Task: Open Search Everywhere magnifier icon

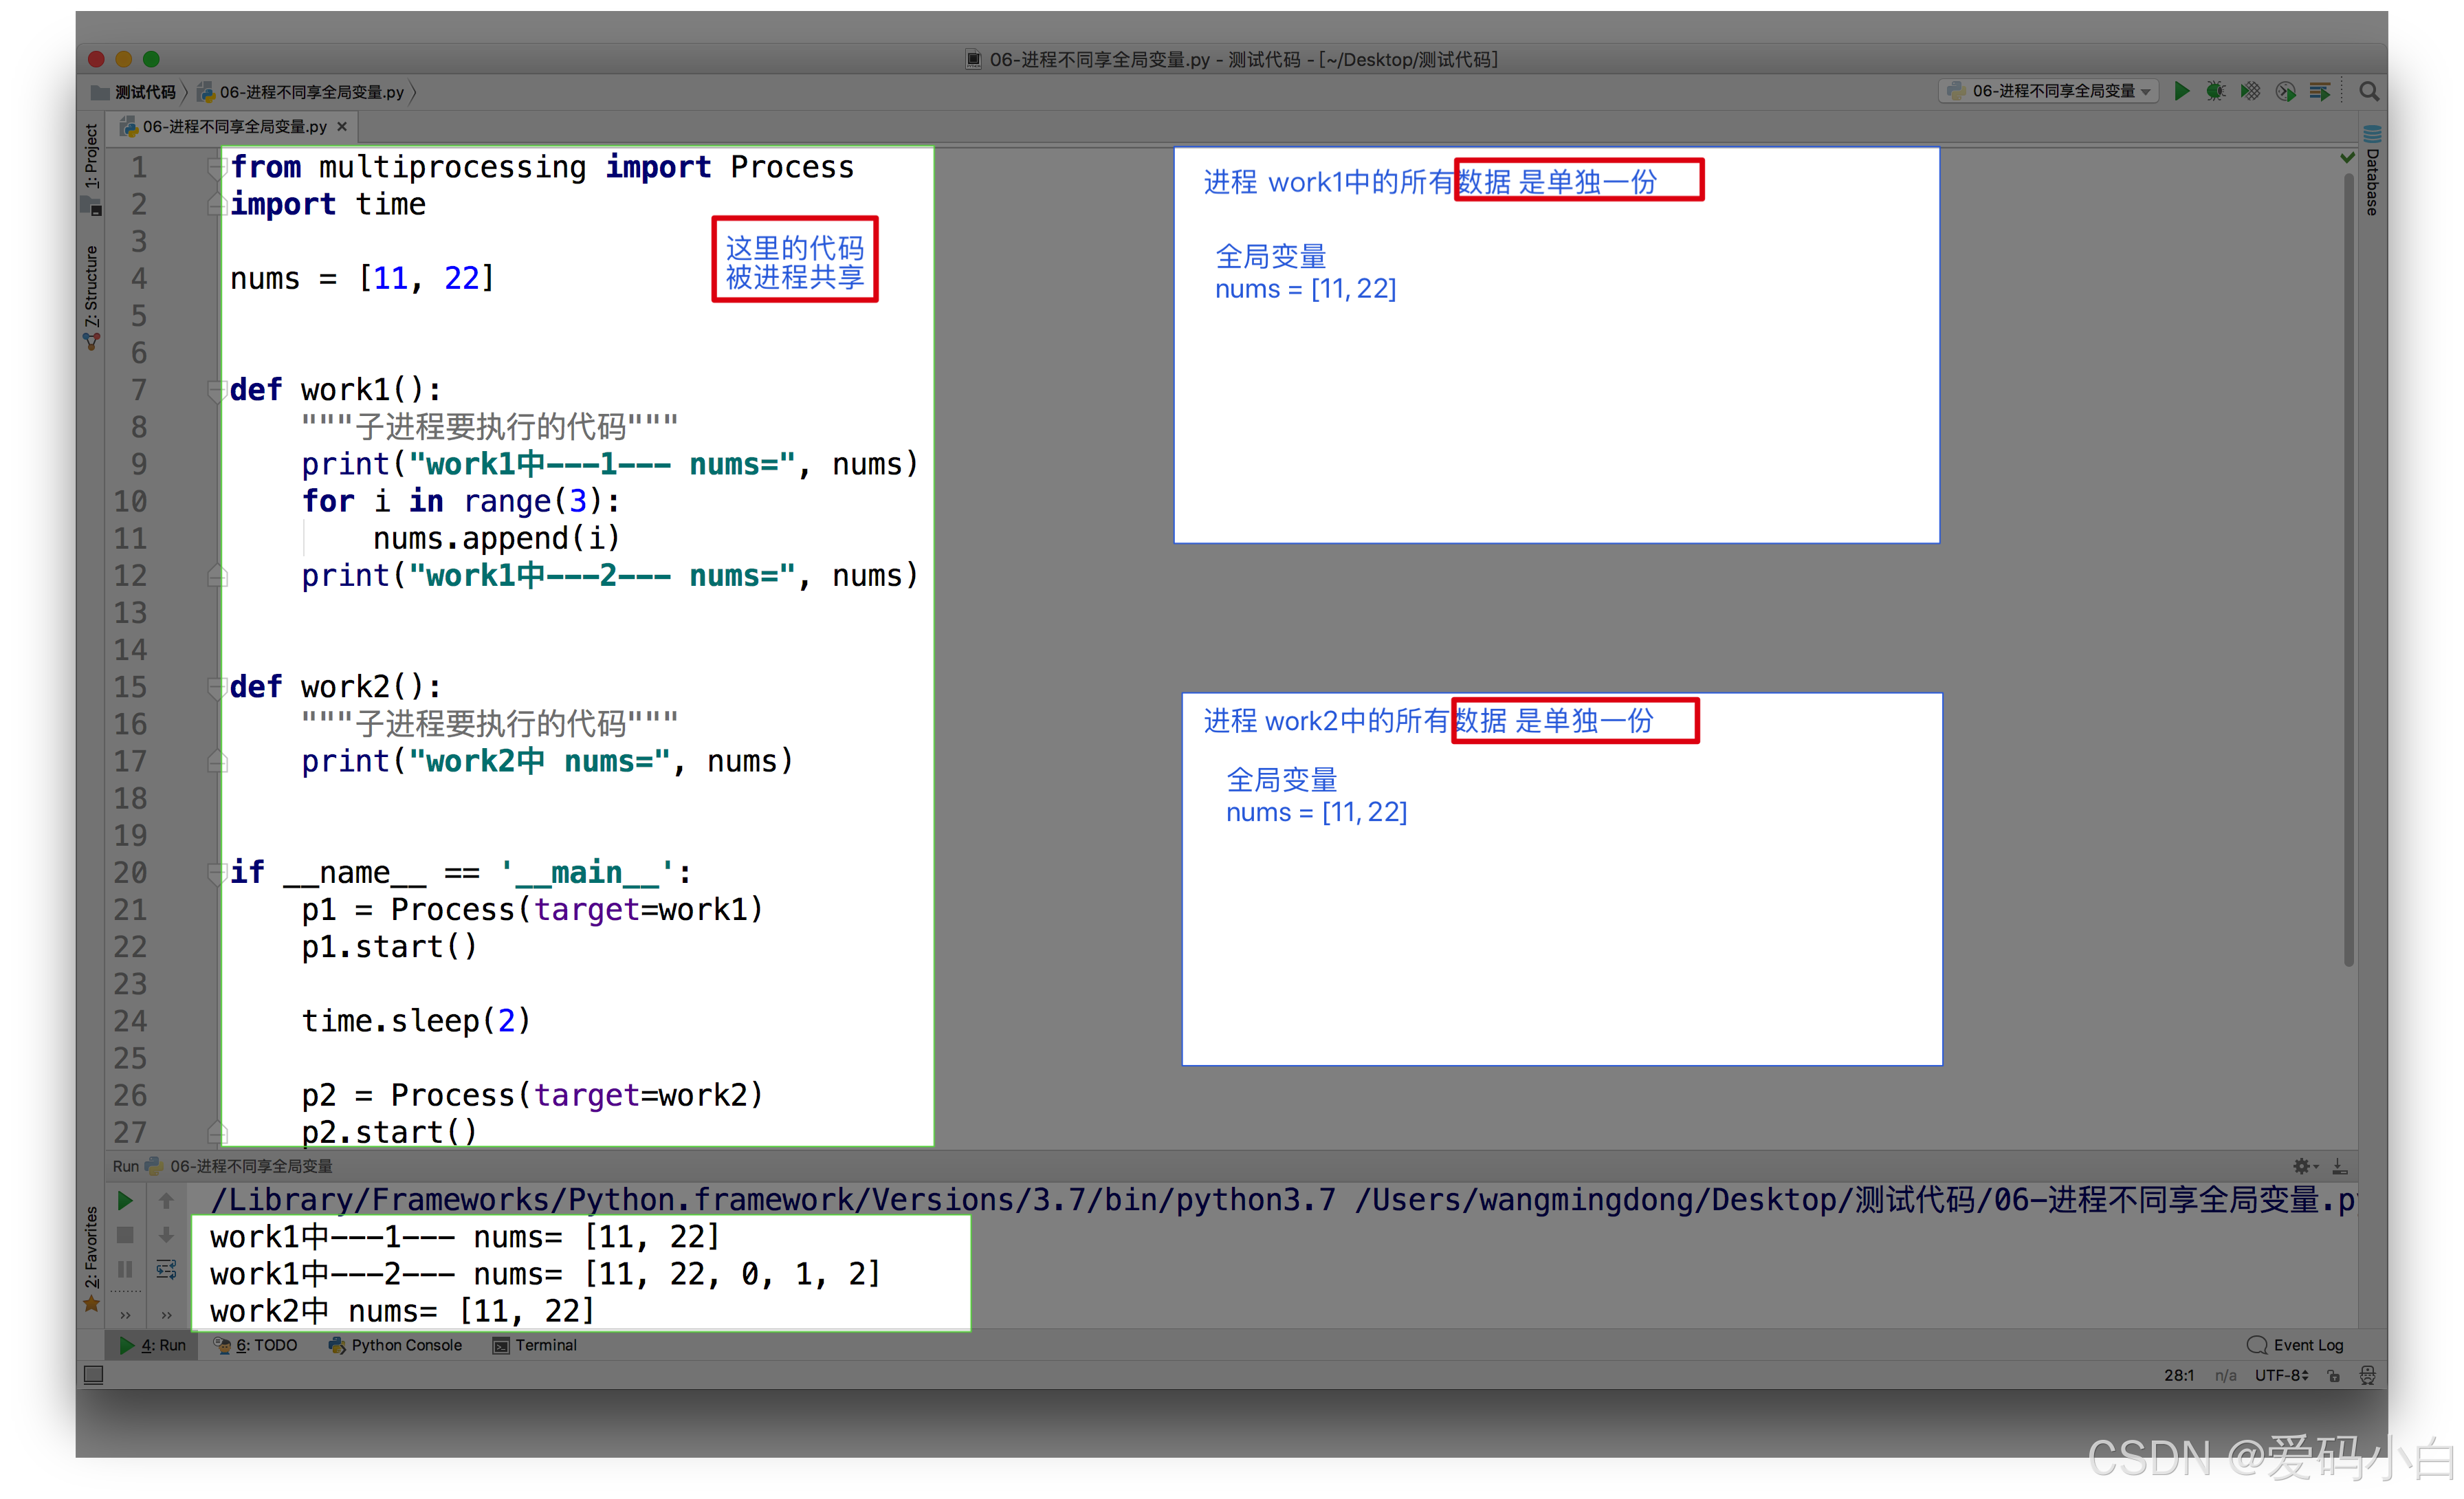Action: click(x=2369, y=91)
